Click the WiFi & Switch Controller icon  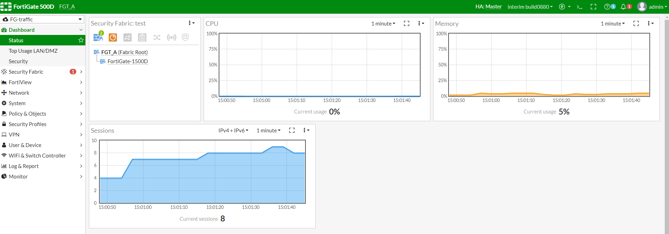(4, 155)
